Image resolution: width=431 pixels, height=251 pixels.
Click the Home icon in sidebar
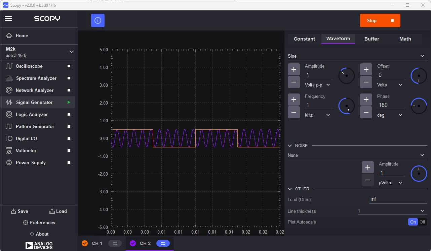[x=9, y=36]
